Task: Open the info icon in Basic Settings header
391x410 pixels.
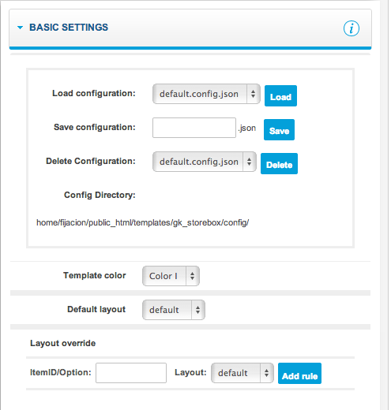Action: pyautogui.click(x=352, y=28)
